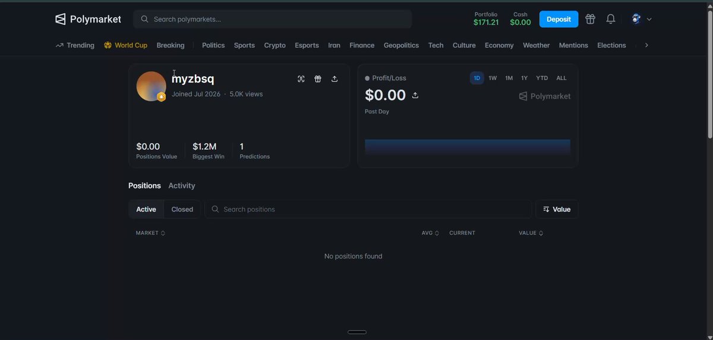Viewport: 713px width, 340px height.
Task: Click the 1 Predictions stat
Action: (x=254, y=151)
